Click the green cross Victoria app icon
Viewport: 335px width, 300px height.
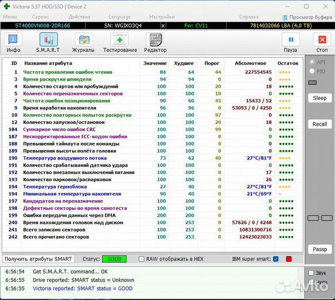(x=7, y=7)
